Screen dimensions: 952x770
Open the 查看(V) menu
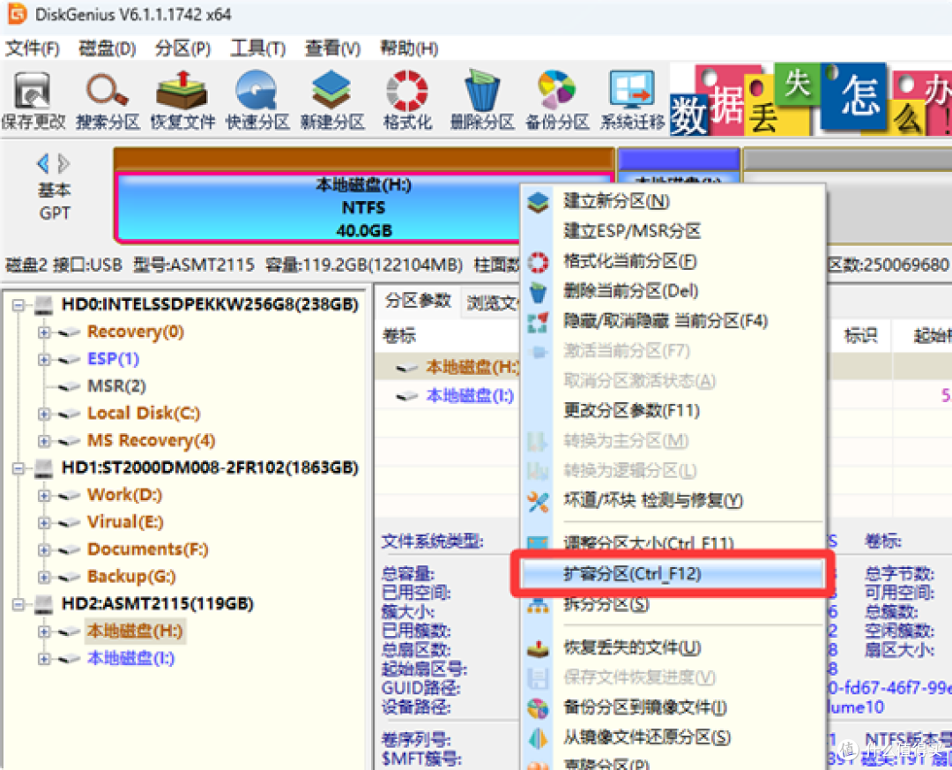click(332, 48)
